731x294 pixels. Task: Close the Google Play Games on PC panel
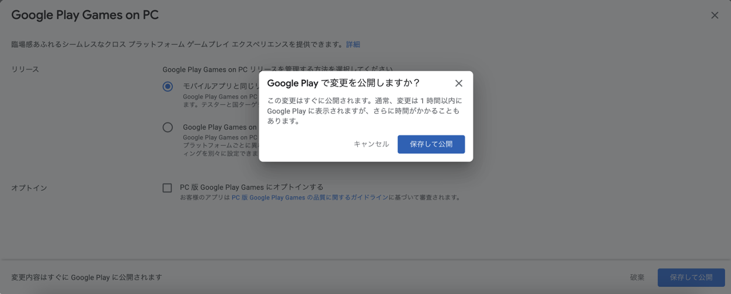(x=714, y=16)
